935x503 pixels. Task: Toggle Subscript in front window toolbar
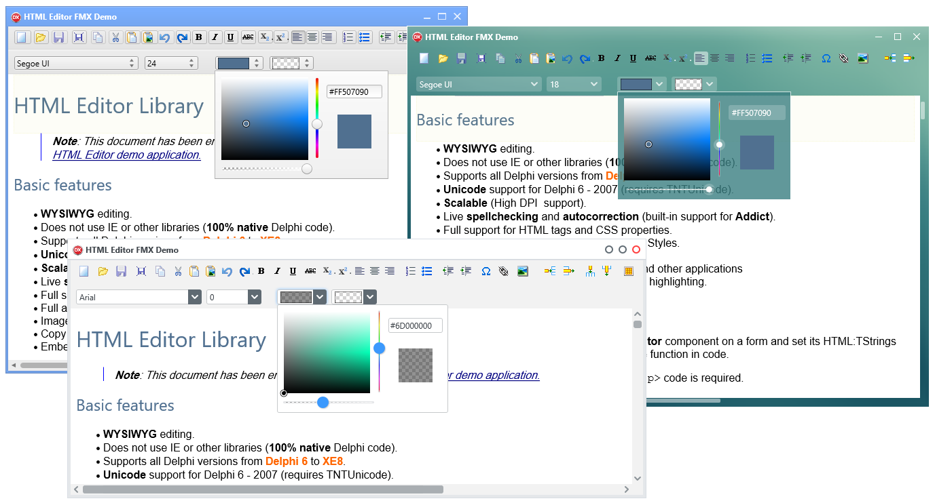(327, 271)
